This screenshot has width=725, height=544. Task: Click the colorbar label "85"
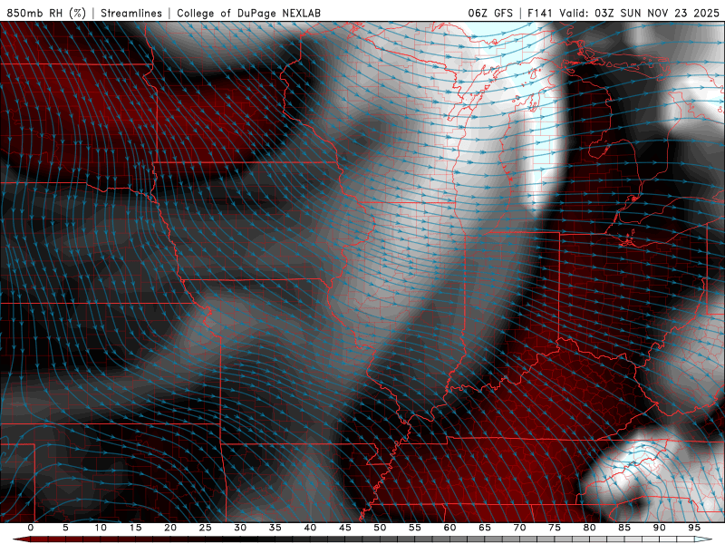624,528
